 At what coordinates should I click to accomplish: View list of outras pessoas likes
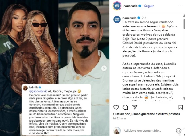tap(169, 114)
